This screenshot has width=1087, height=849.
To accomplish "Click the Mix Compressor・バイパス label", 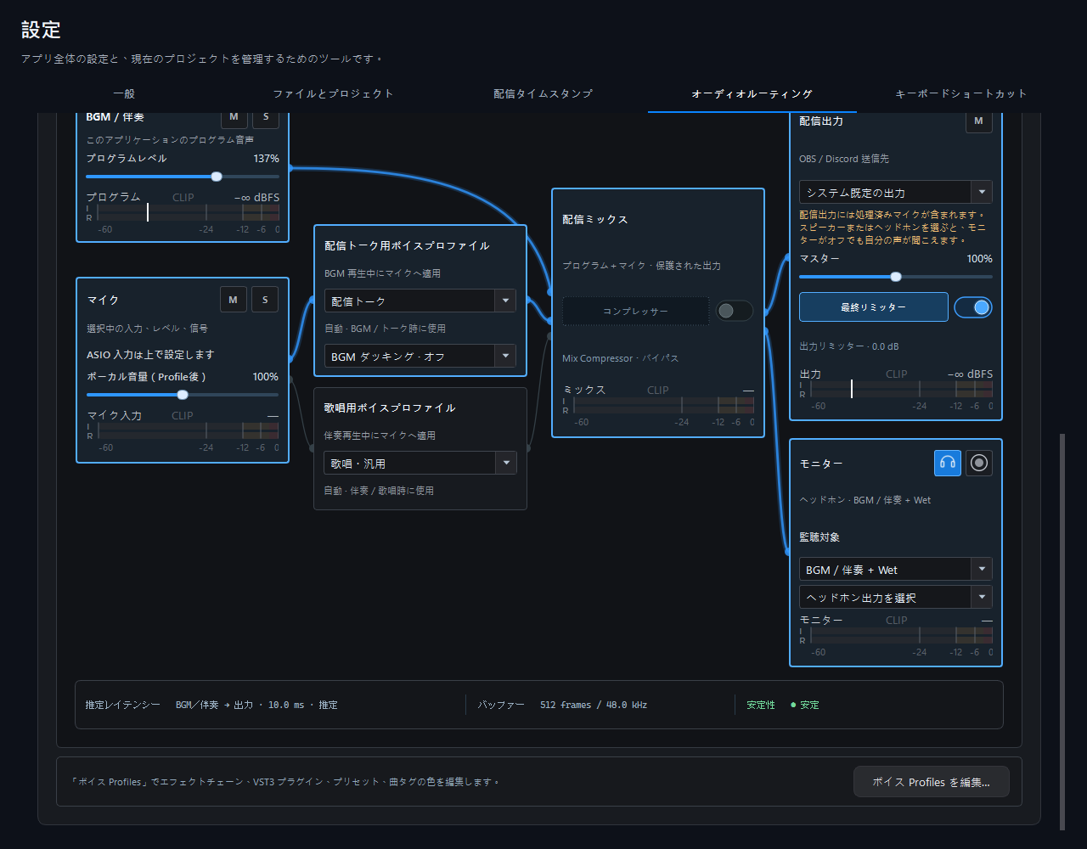I will (620, 358).
